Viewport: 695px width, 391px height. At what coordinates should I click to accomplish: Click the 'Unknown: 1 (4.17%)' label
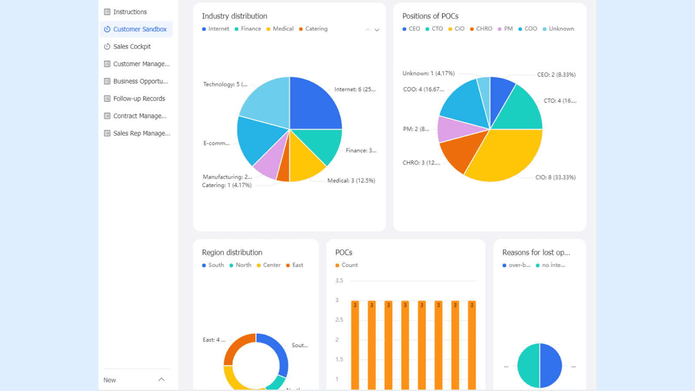[429, 73]
